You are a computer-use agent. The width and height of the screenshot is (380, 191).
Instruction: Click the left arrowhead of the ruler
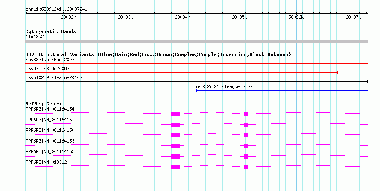pos(26,13)
